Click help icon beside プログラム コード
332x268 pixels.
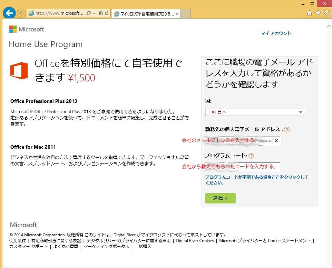click(x=251, y=156)
